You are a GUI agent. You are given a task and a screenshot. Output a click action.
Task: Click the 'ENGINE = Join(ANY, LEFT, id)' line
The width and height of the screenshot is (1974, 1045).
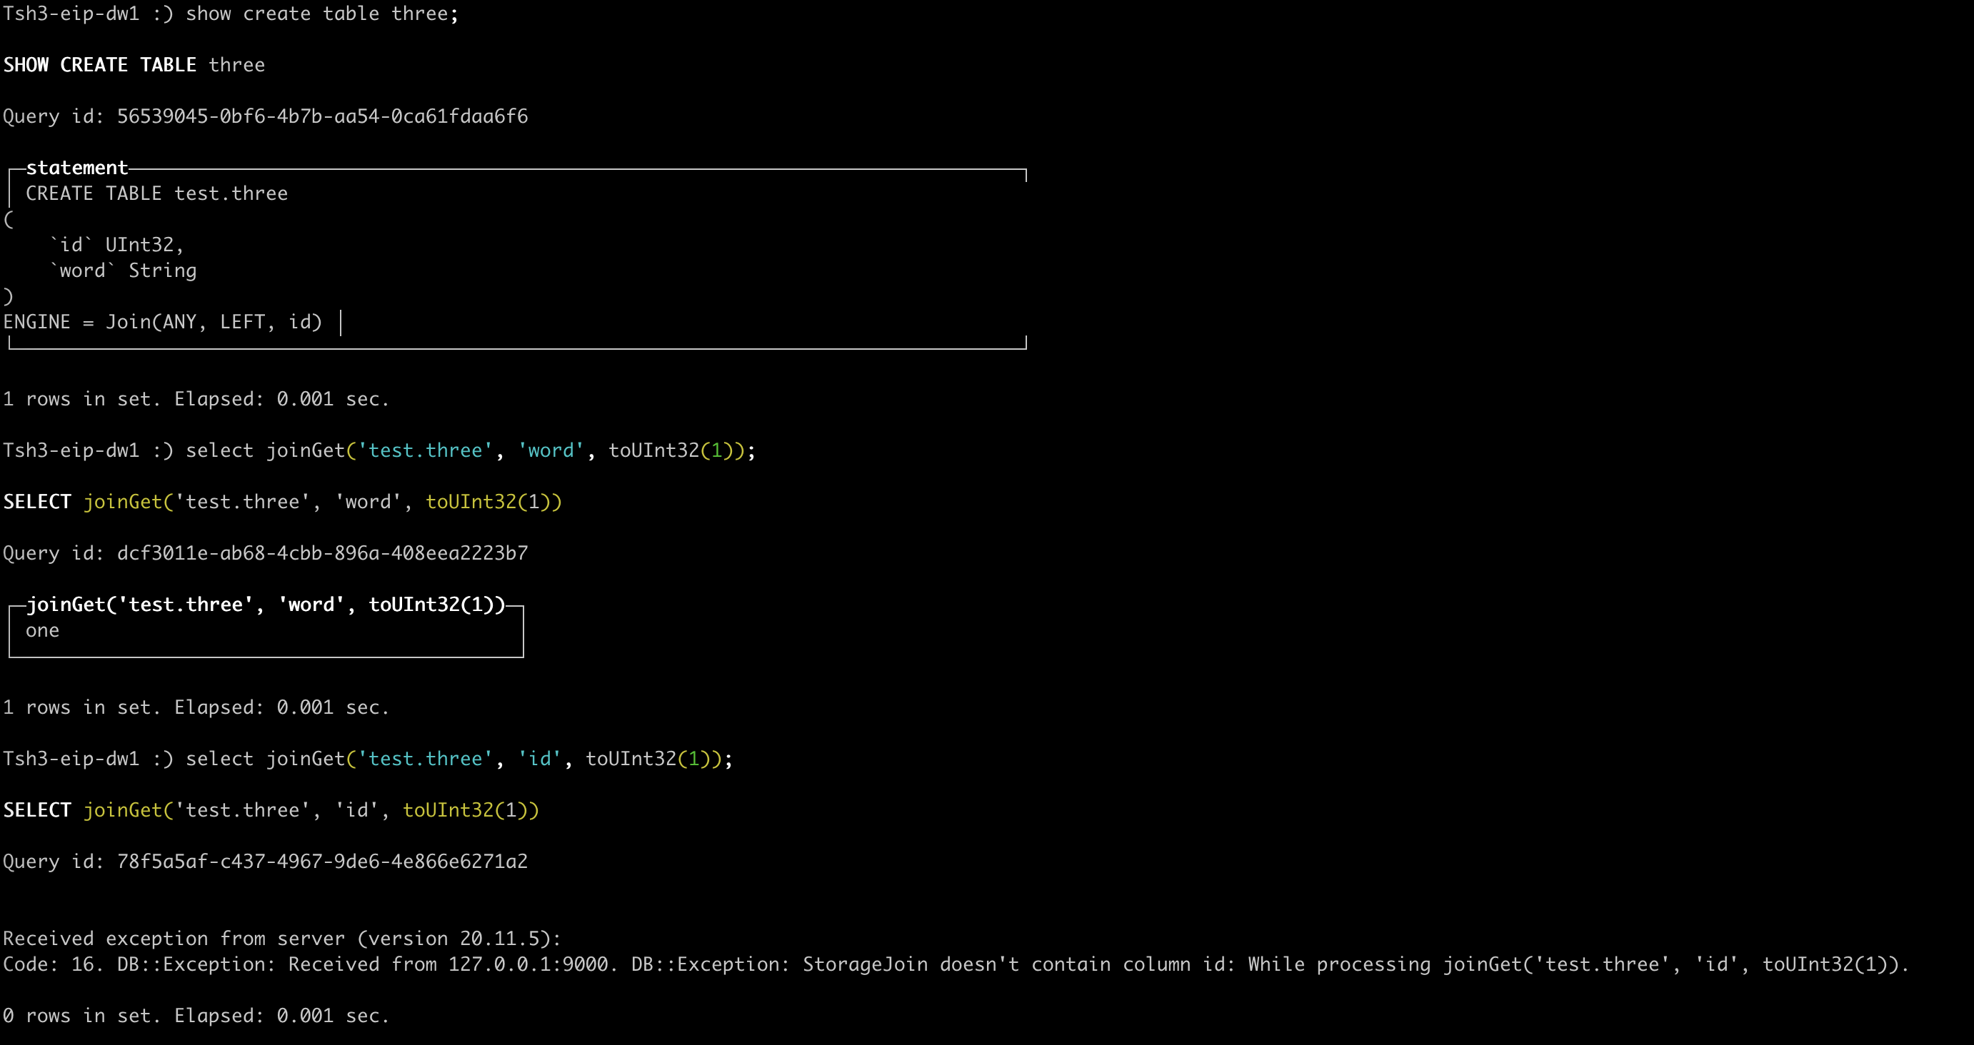click(x=162, y=322)
